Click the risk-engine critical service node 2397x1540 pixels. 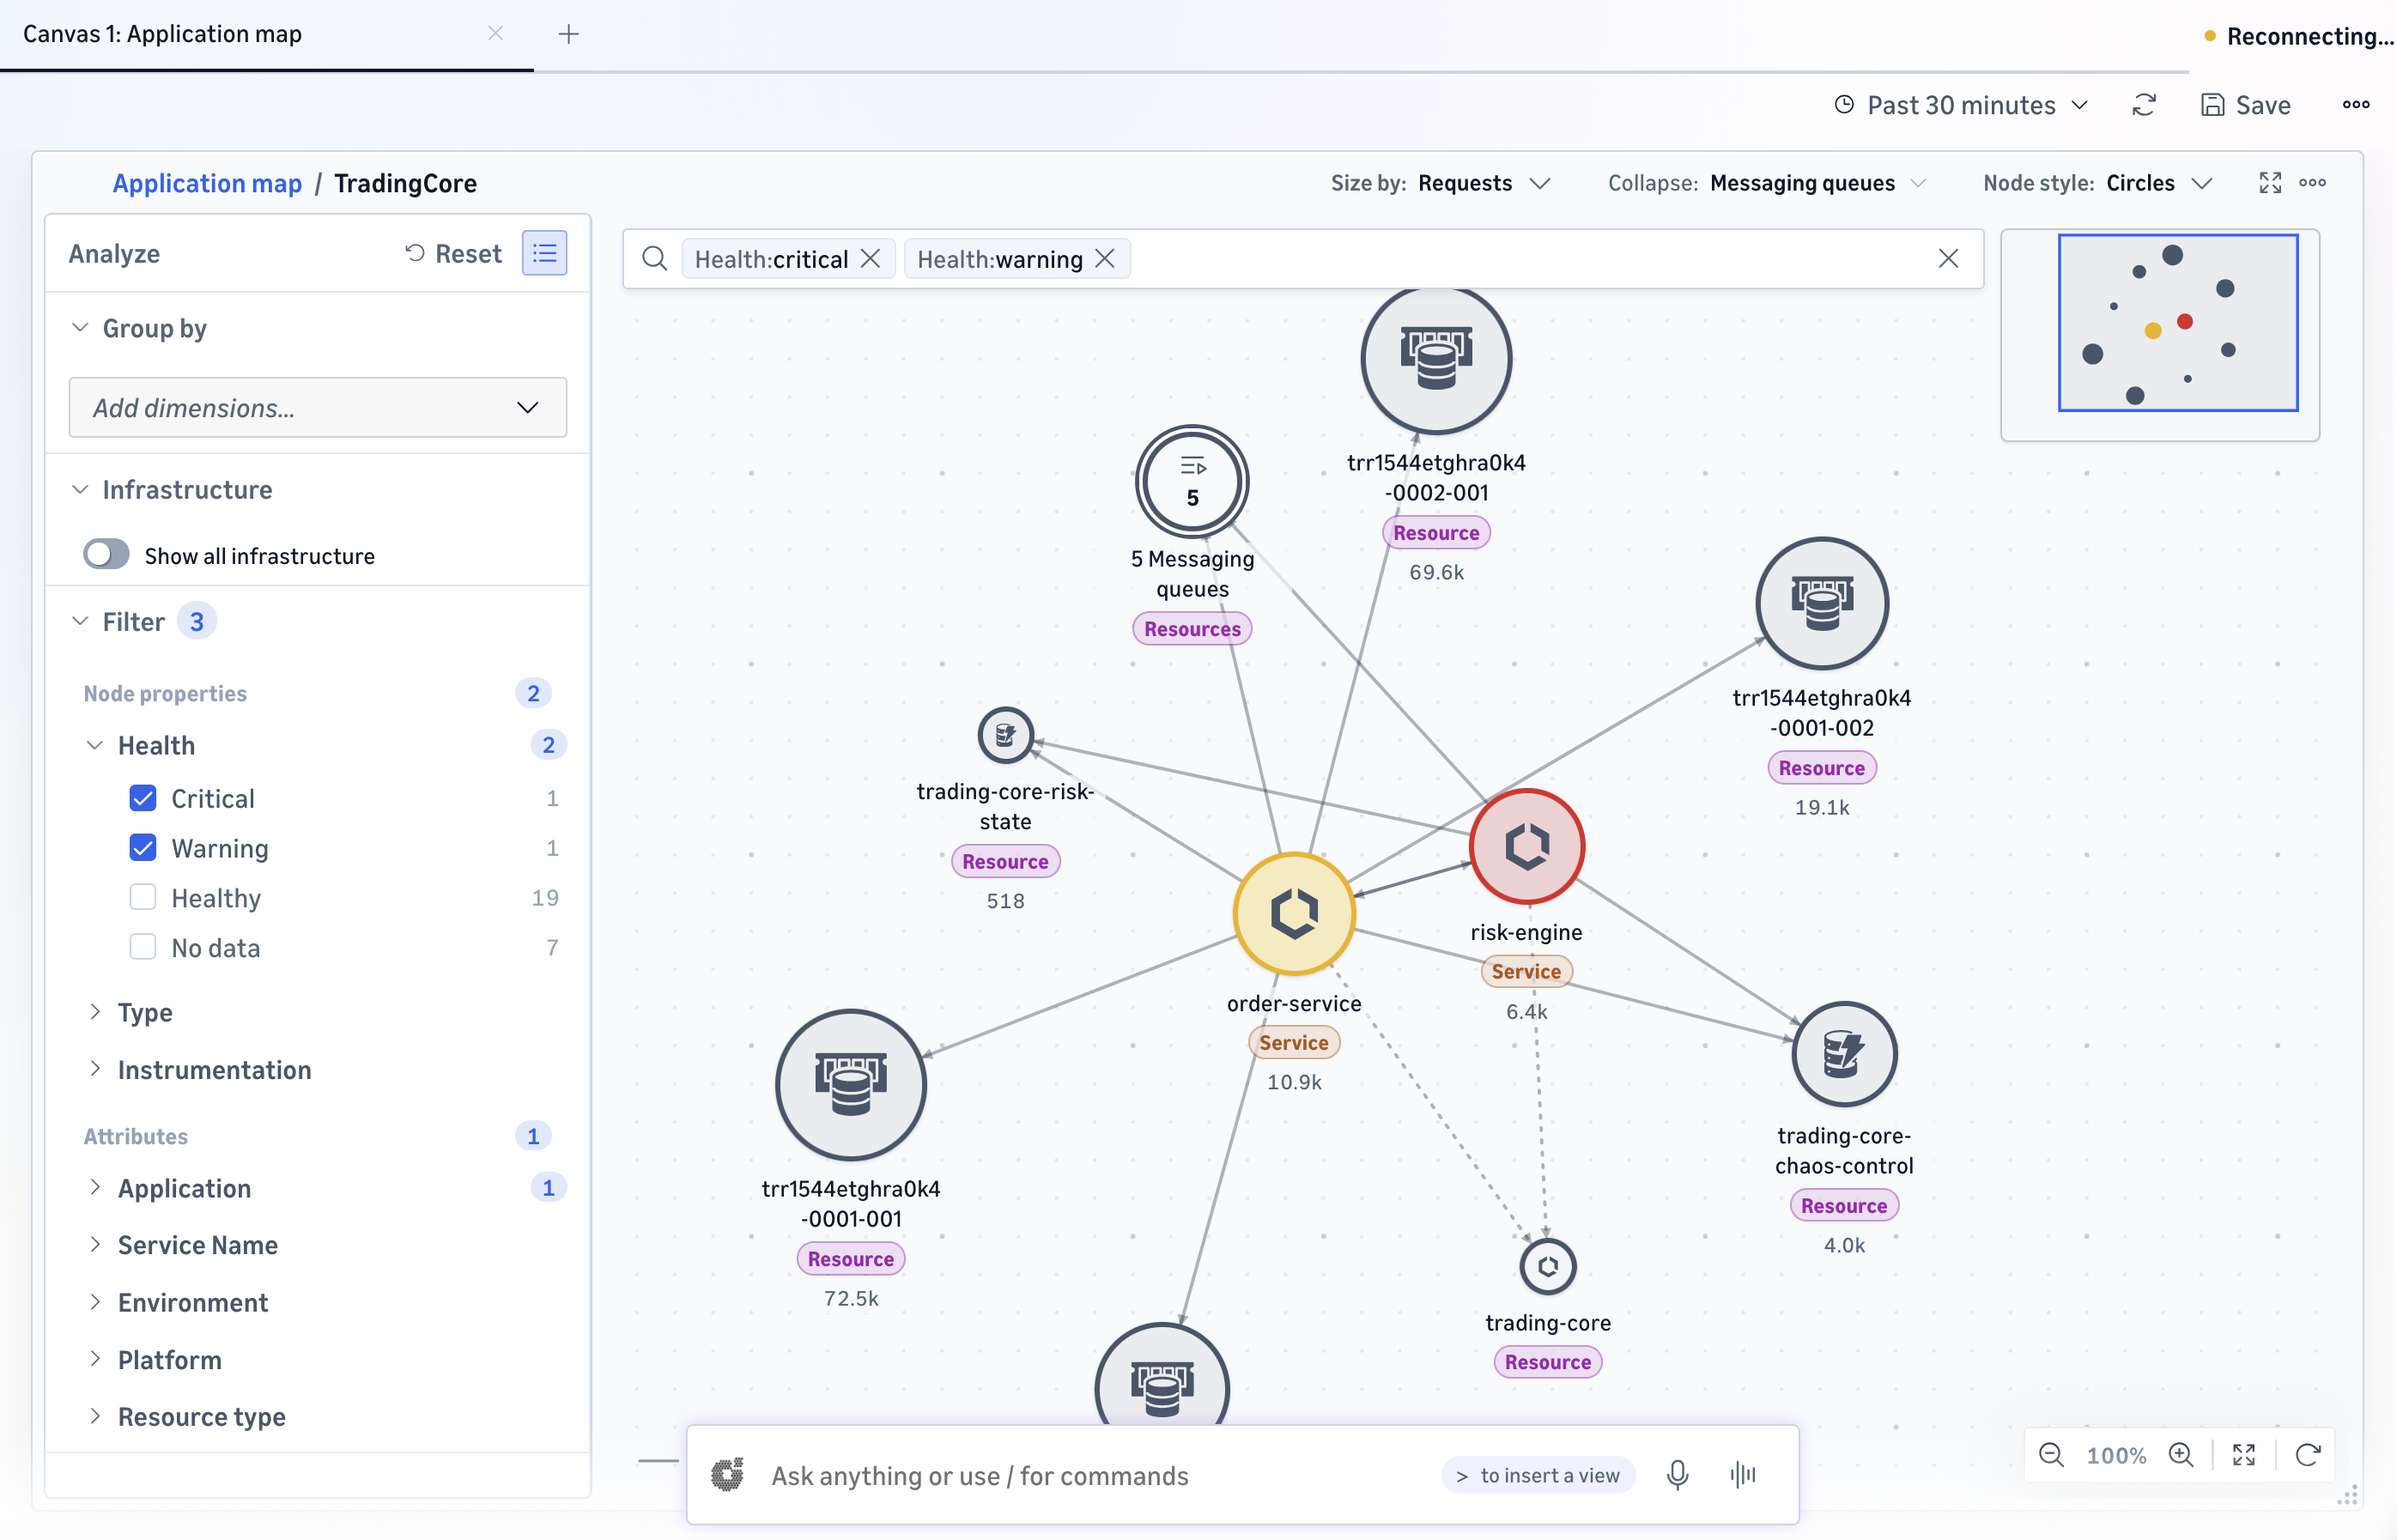pos(1526,846)
